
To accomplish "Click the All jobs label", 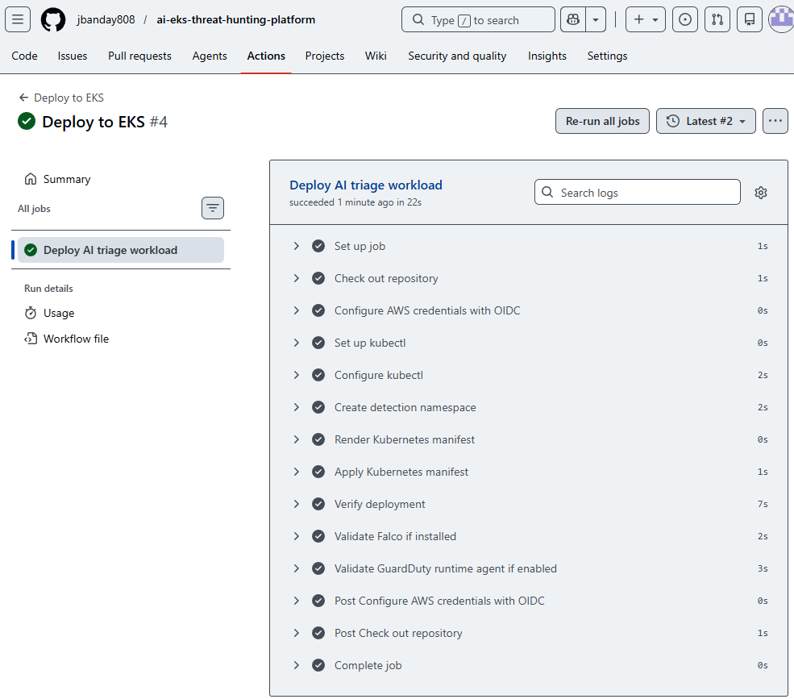I will point(34,209).
